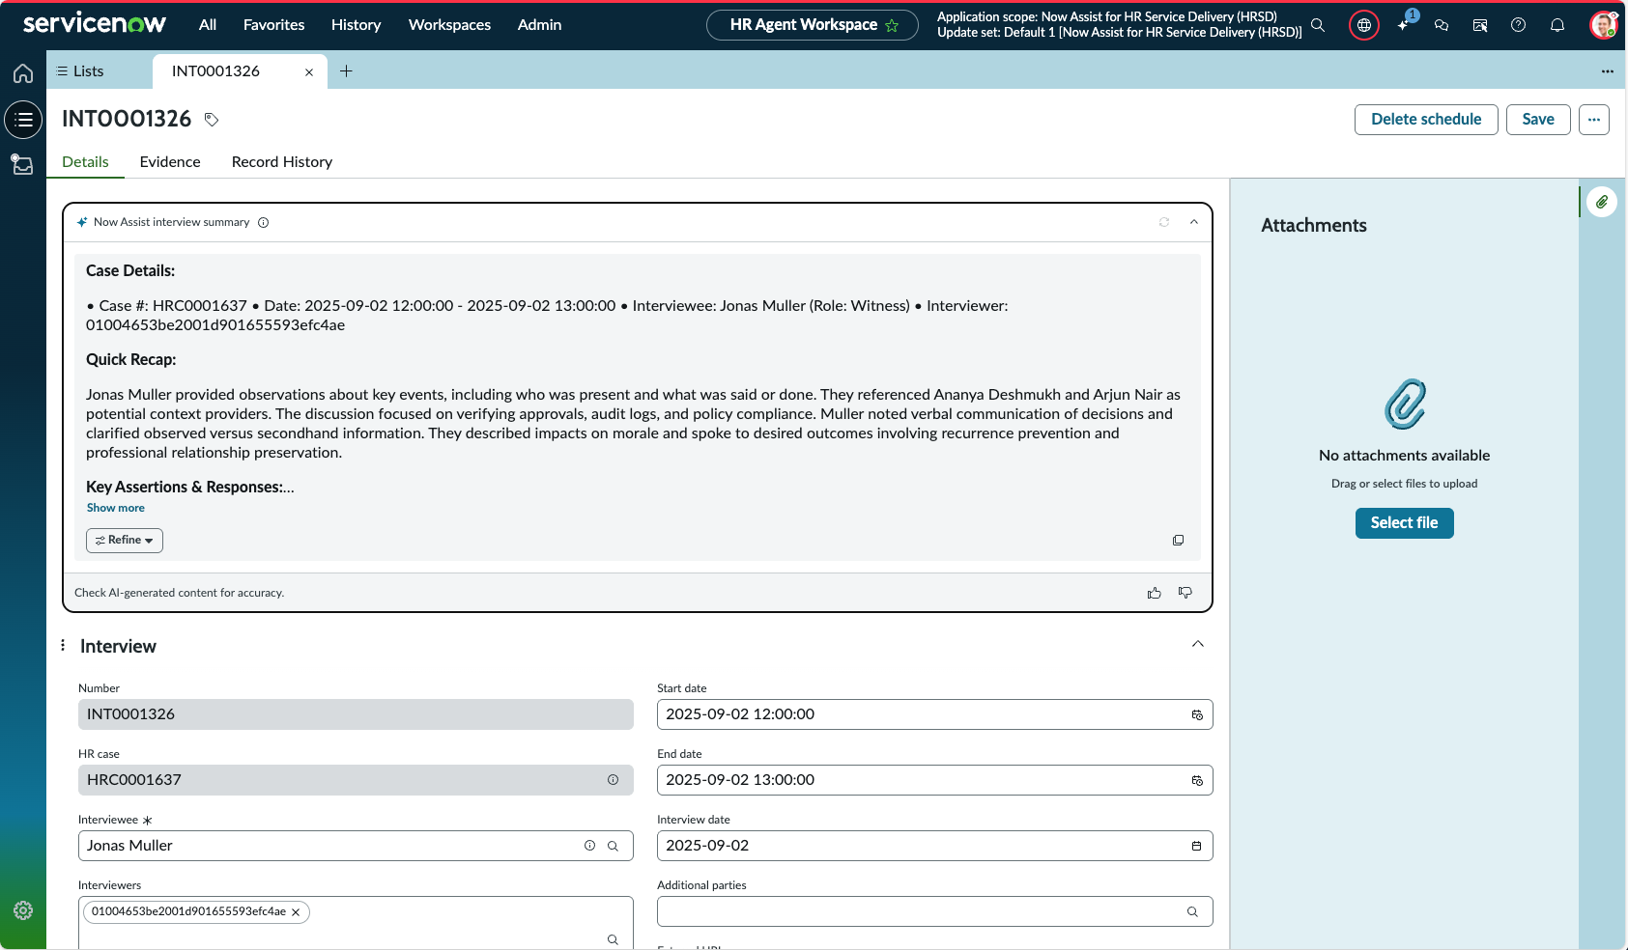This screenshot has width=1628, height=950.
Task: Open the Refine dropdown
Action: tap(125, 541)
